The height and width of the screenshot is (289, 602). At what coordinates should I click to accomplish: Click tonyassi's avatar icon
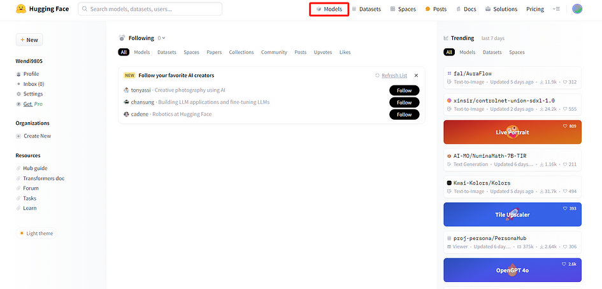[126, 90]
